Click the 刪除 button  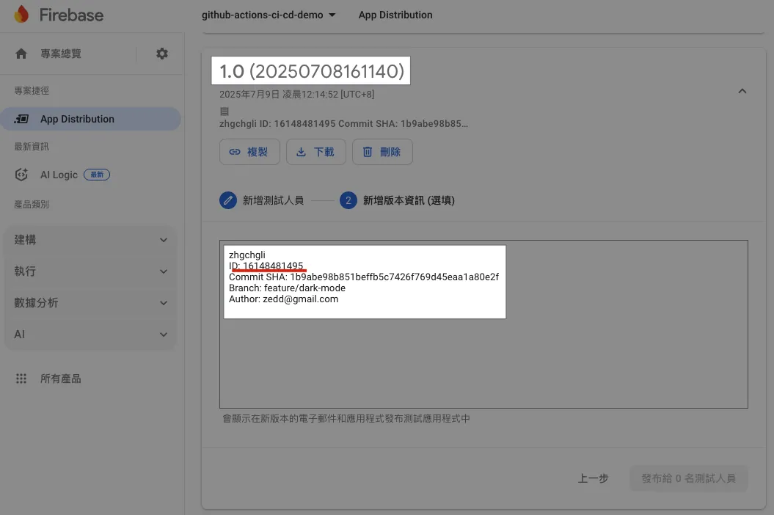(381, 152)
